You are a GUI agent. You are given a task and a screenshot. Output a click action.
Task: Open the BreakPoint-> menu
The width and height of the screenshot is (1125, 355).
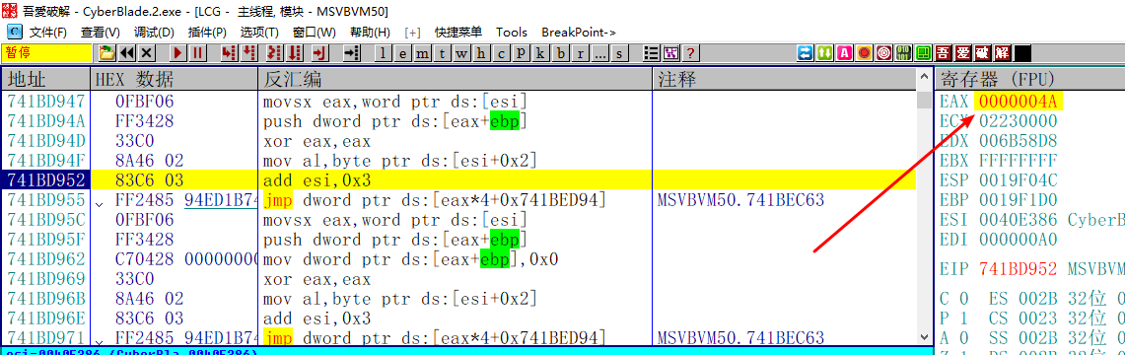[579, 33]
